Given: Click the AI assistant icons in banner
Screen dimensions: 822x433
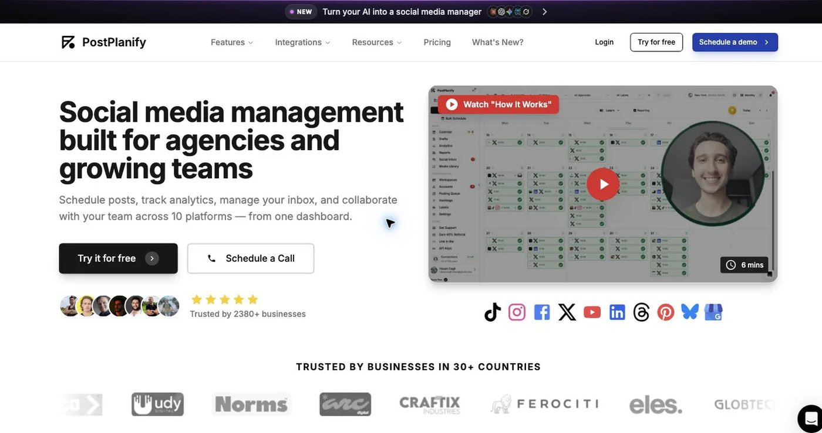Looking at the screenshot, I should click(510, 12).
